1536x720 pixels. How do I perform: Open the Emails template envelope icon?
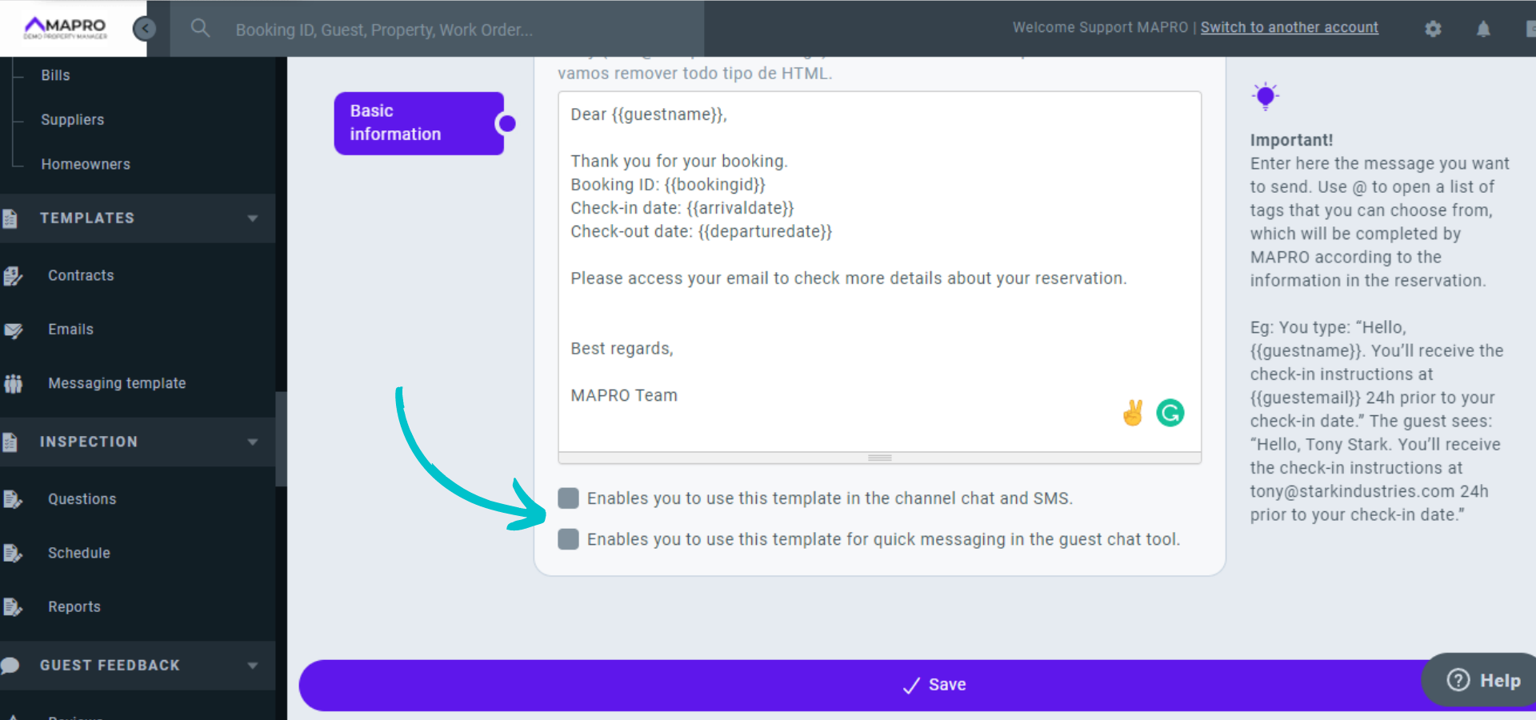pyautogui.click(x=14, y=329)
